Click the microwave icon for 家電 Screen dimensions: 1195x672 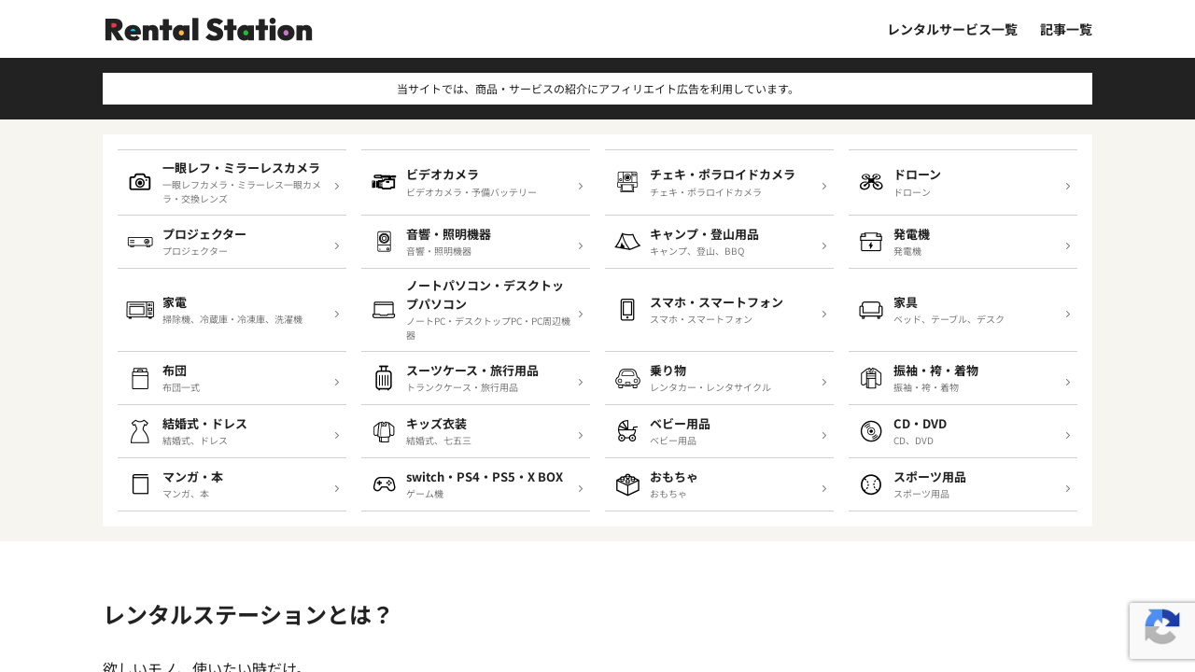click(x=140, y=310)
